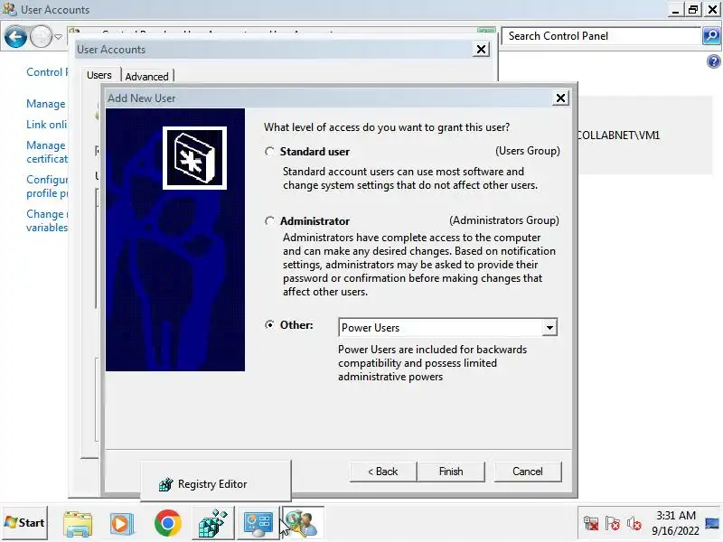Click the Search Control Panel field

601,36
